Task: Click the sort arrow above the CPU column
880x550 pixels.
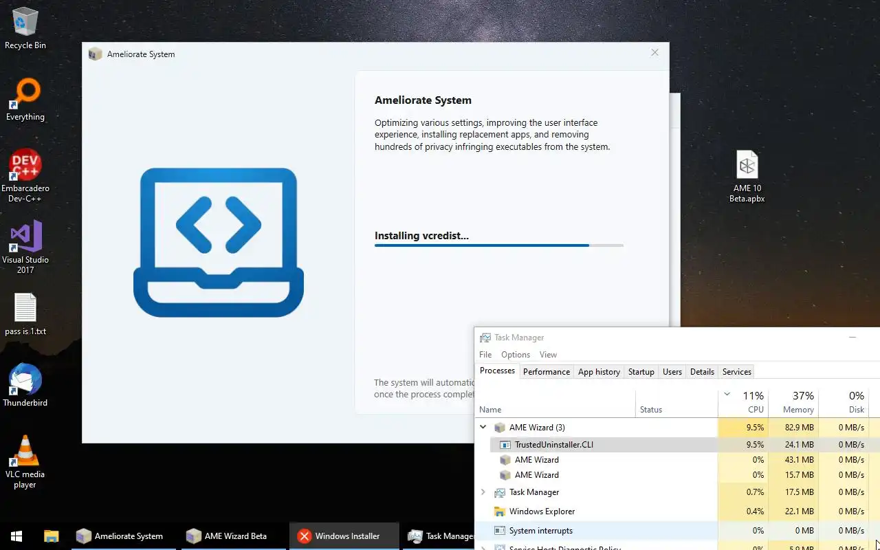Action: click(x=727, y=395)
